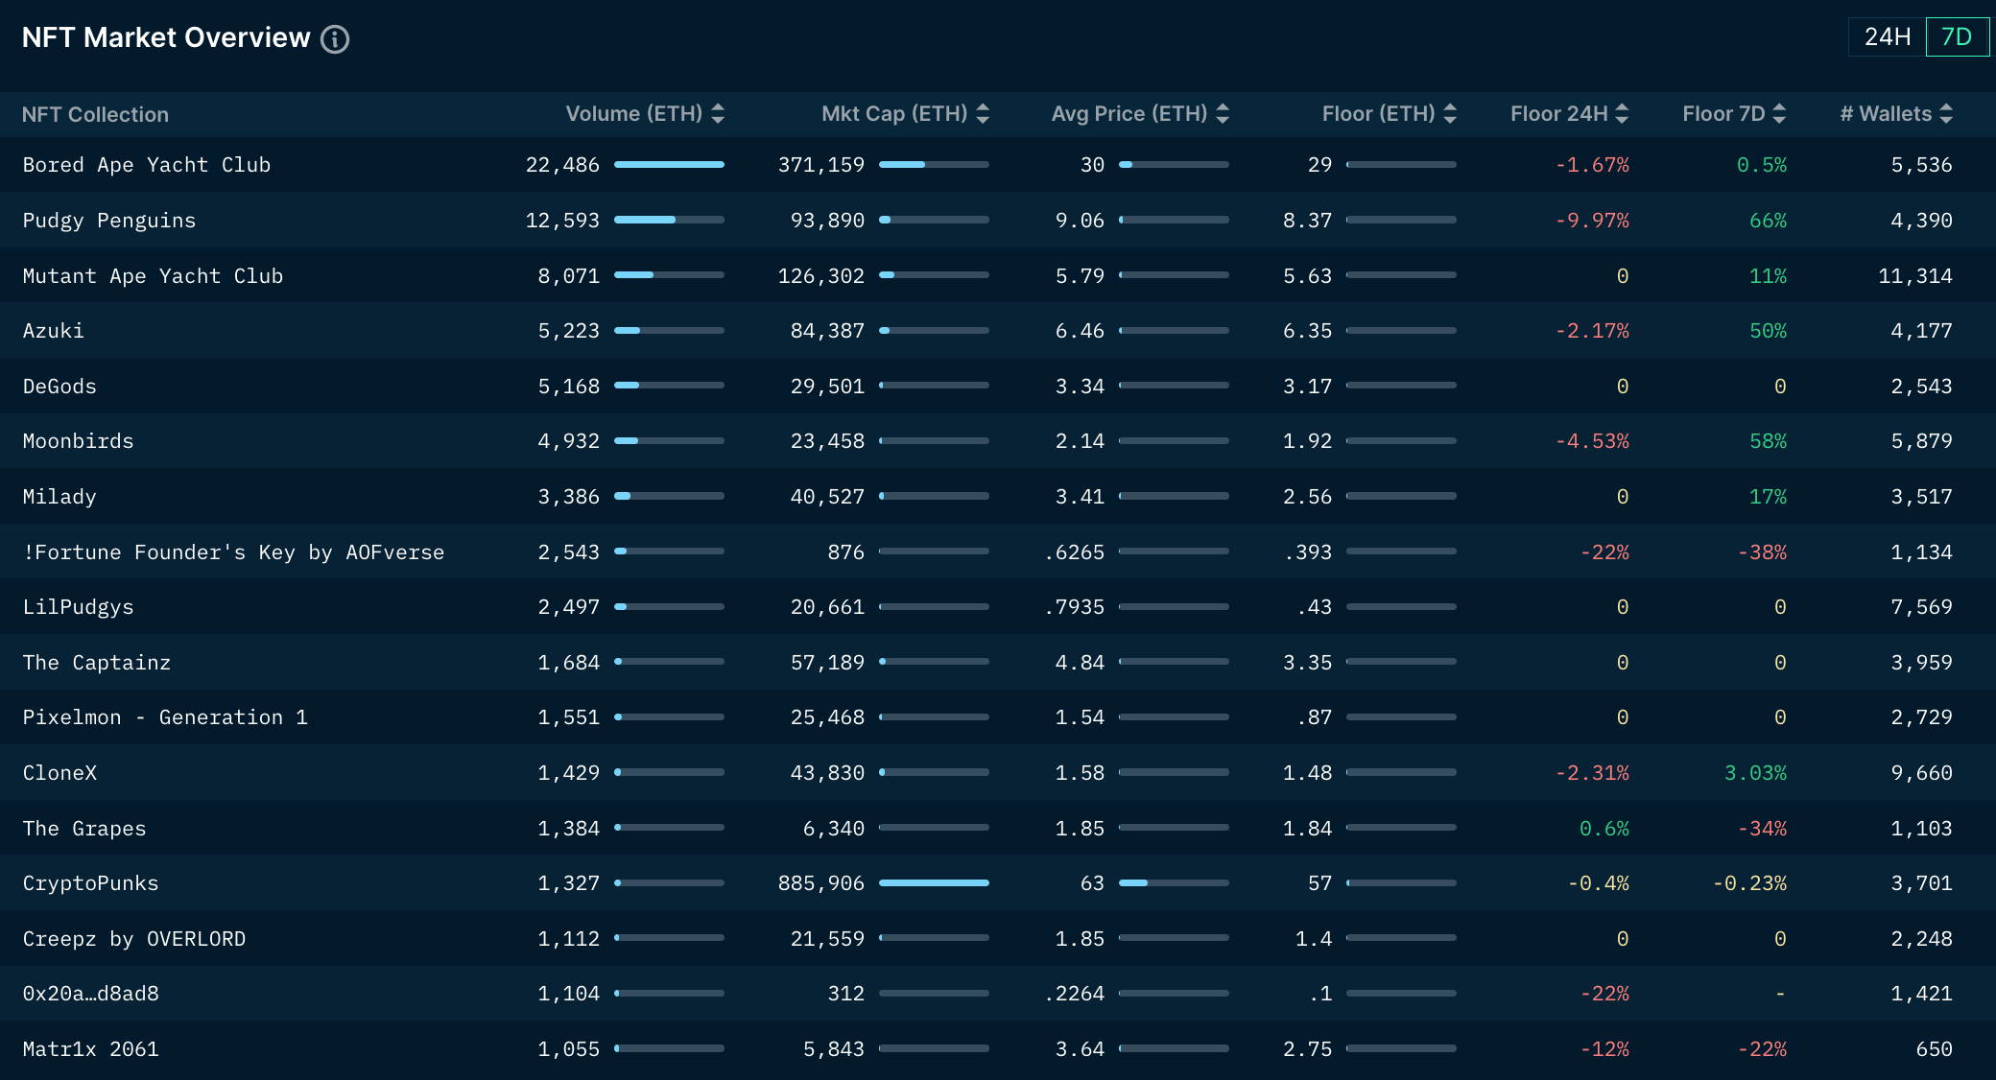Click Bored Ape Floor 24H -1.67%
The image size is (1996, 1080).
pos(1592,165)
